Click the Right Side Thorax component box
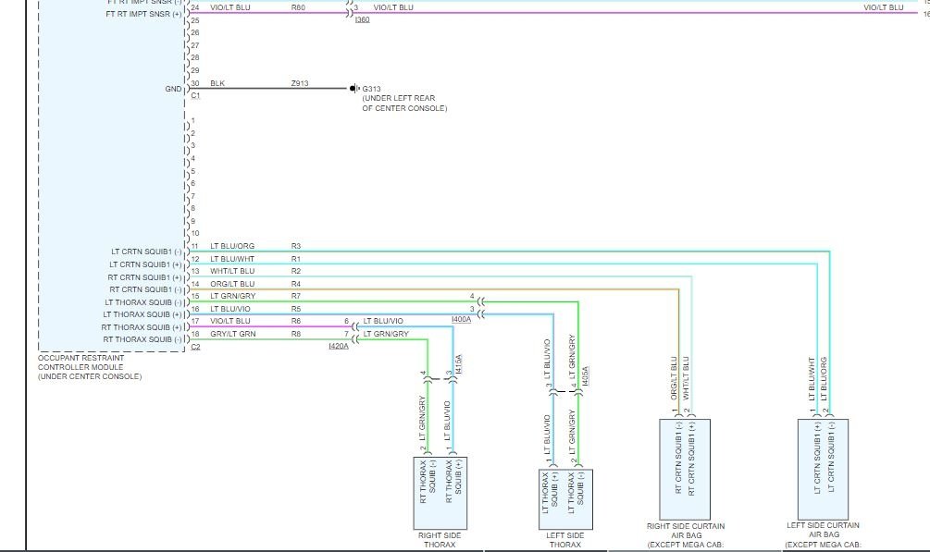This screenshot has width=930, height=552. pyautogui.click(x=440, y=493)
